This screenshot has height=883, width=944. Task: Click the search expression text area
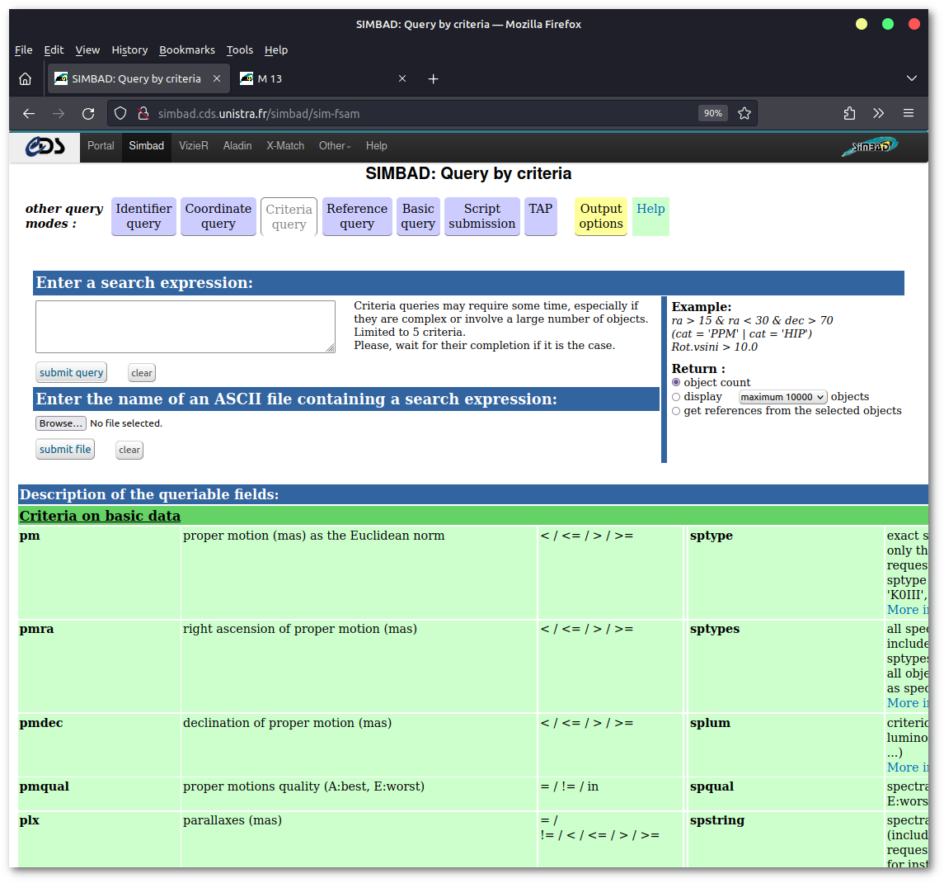186,327
